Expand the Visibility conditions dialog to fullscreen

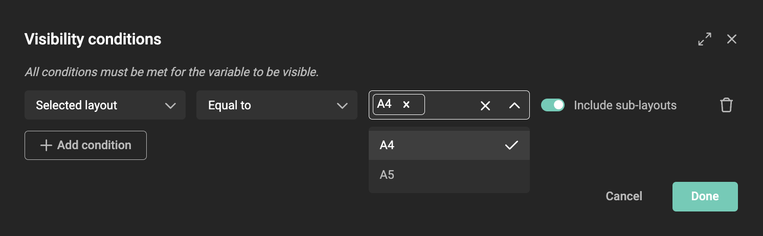705,39
